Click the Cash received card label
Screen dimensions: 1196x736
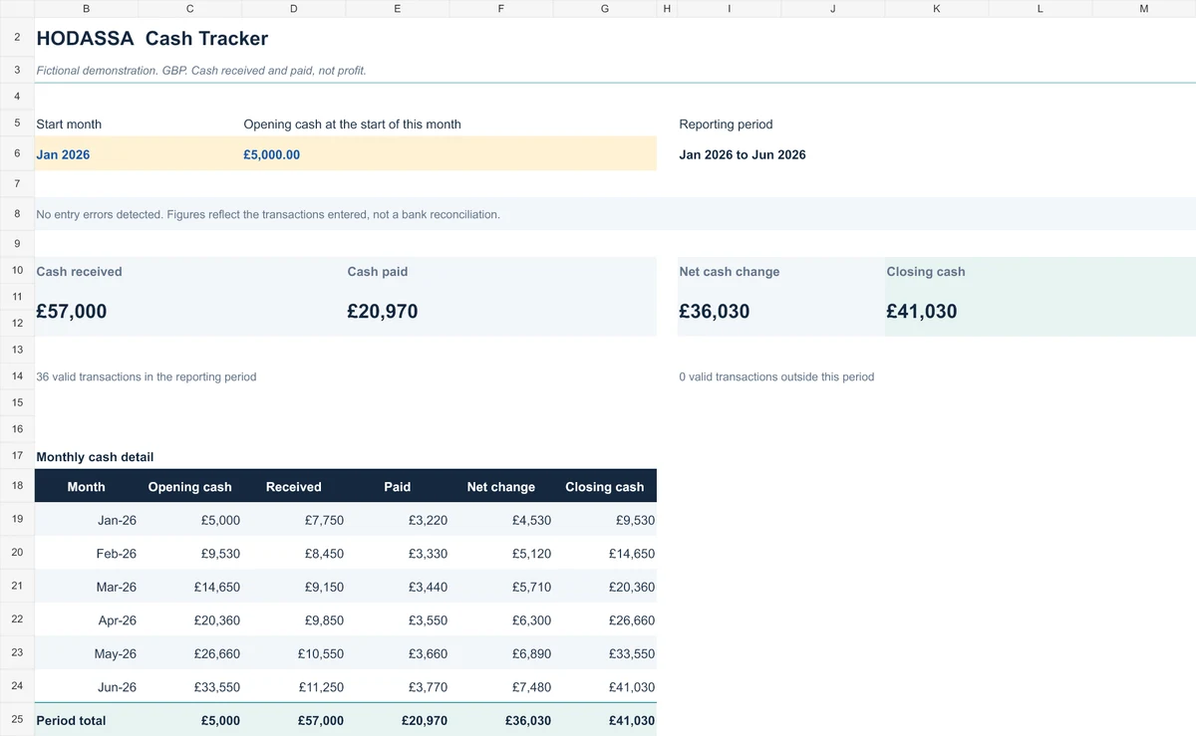pos(79,271)
